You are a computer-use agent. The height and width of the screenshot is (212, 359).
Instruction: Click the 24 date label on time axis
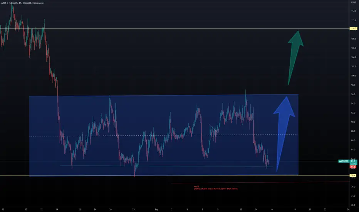[x=95, y=209]
